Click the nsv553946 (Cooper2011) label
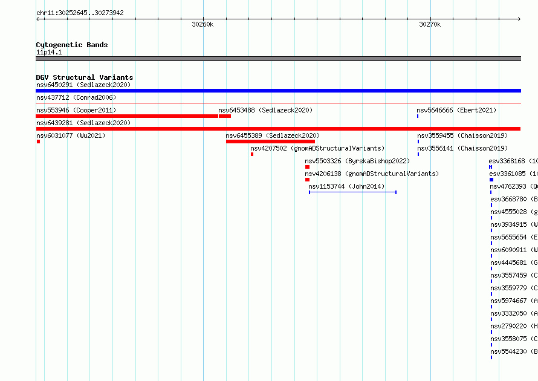The height and width of the screenshot is (381, 538). [76, 110]
